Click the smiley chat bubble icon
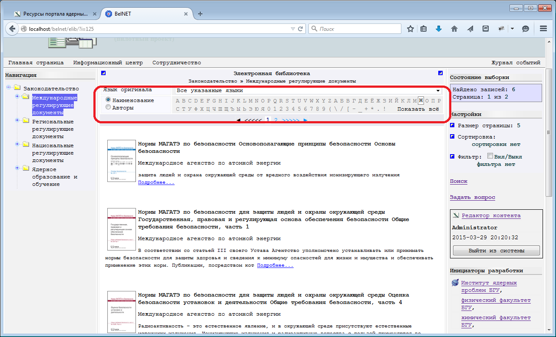The image size is (556, 337). [x=526, y=29]
